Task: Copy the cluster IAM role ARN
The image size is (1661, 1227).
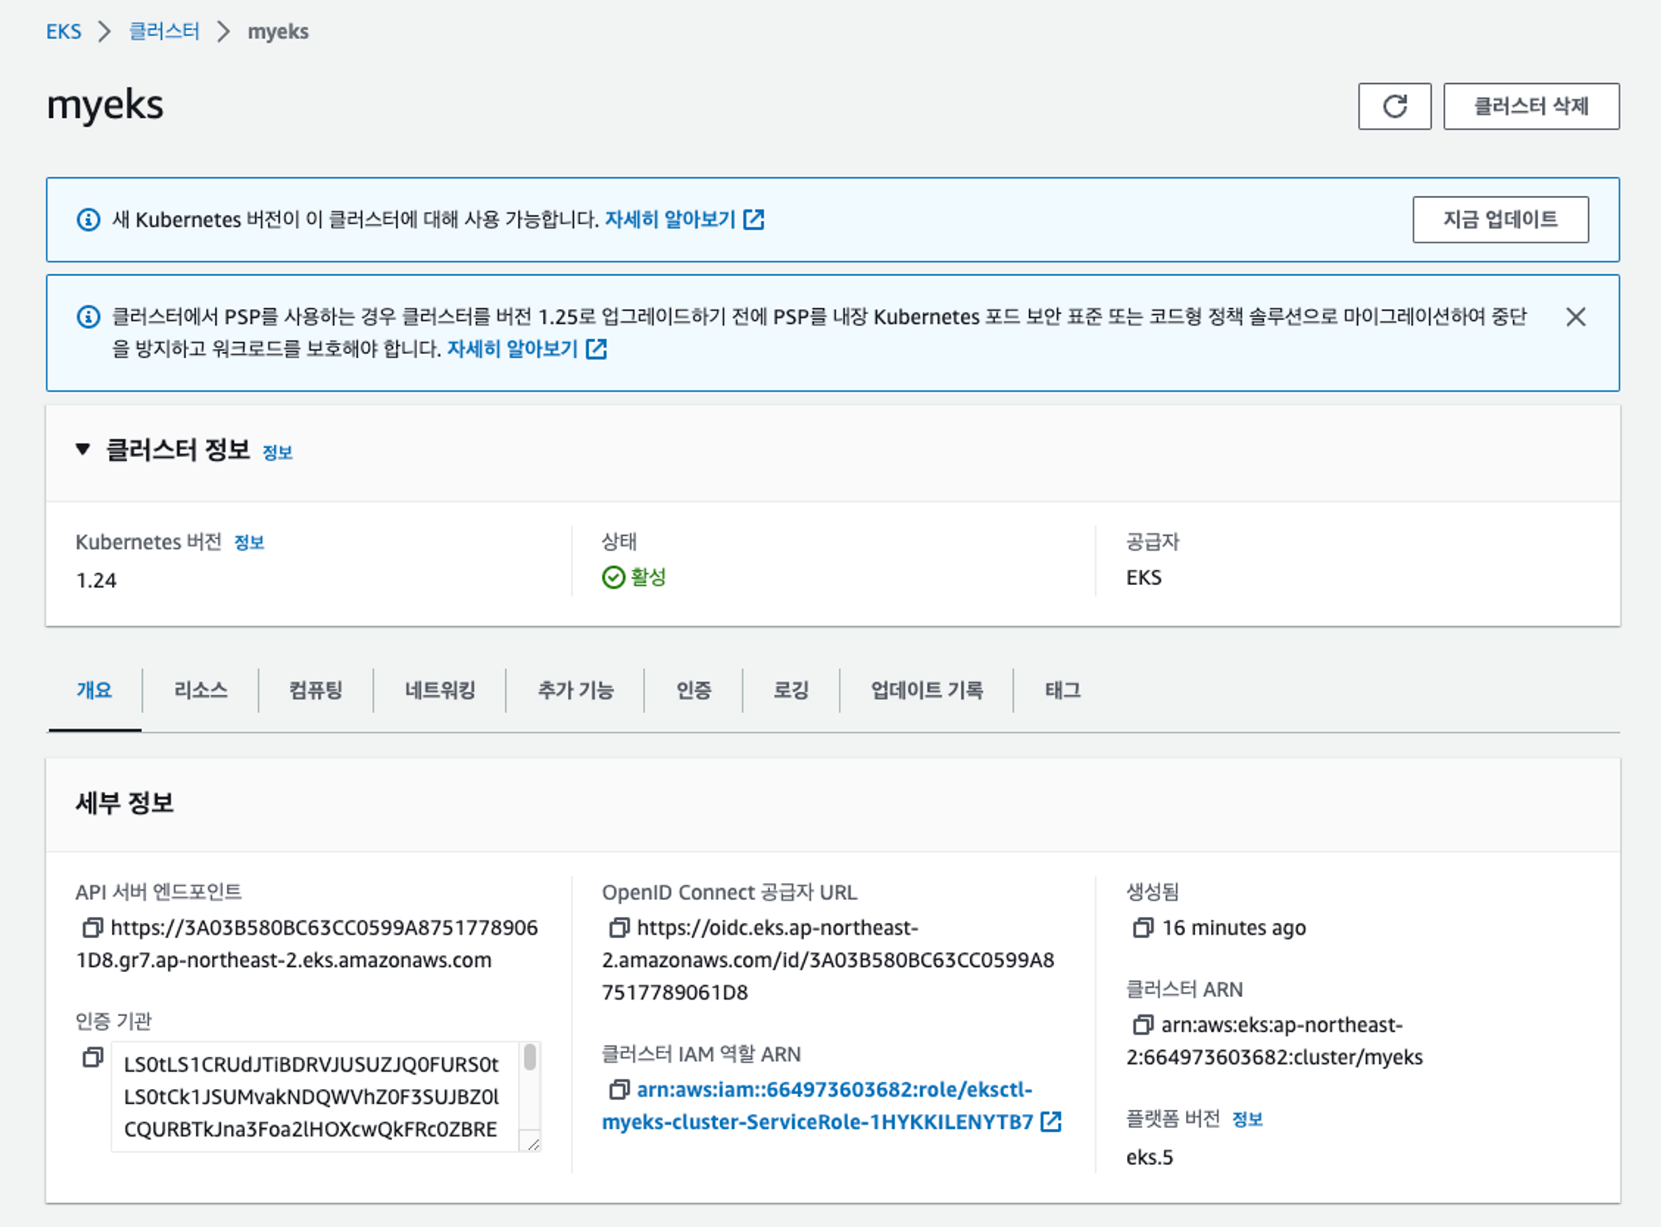Action: (619, 1089)
